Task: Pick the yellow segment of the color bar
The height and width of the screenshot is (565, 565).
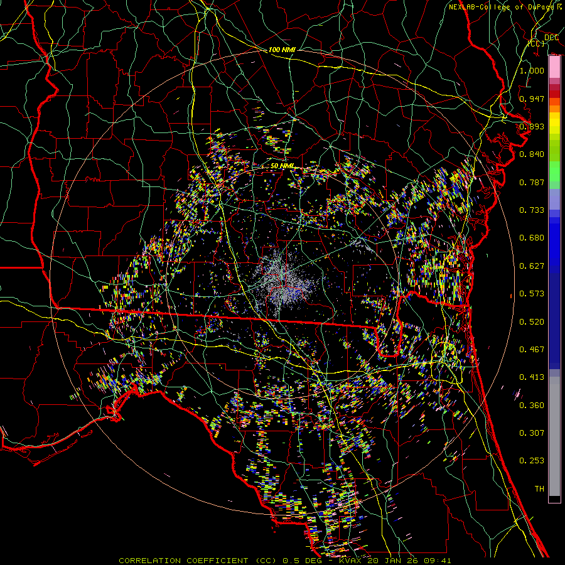Action: tap(554, 121)
